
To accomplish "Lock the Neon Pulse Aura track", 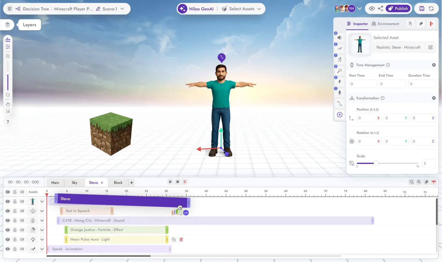I will pyautogui.click(x=15, y=240).
